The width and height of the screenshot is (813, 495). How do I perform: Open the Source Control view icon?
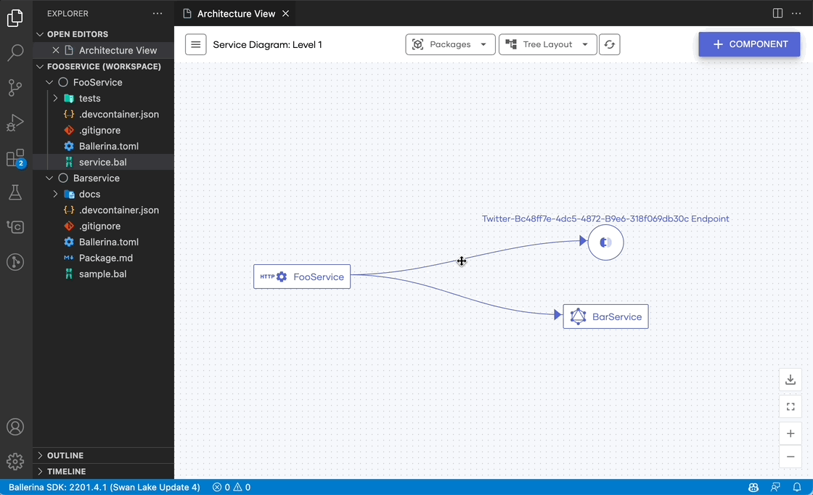pos(15,88)
